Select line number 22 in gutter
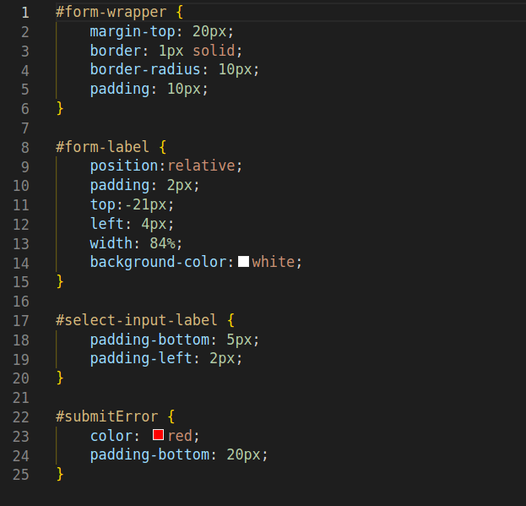 pyautogui.click(x=21, y=417)
